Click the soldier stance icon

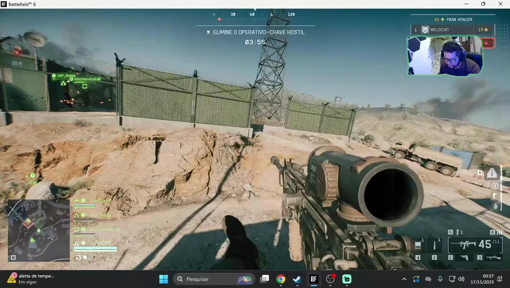(495, 196)
